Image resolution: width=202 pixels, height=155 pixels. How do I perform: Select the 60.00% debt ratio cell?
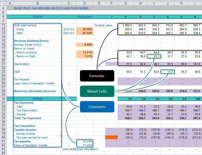click(x=85, y=33)
